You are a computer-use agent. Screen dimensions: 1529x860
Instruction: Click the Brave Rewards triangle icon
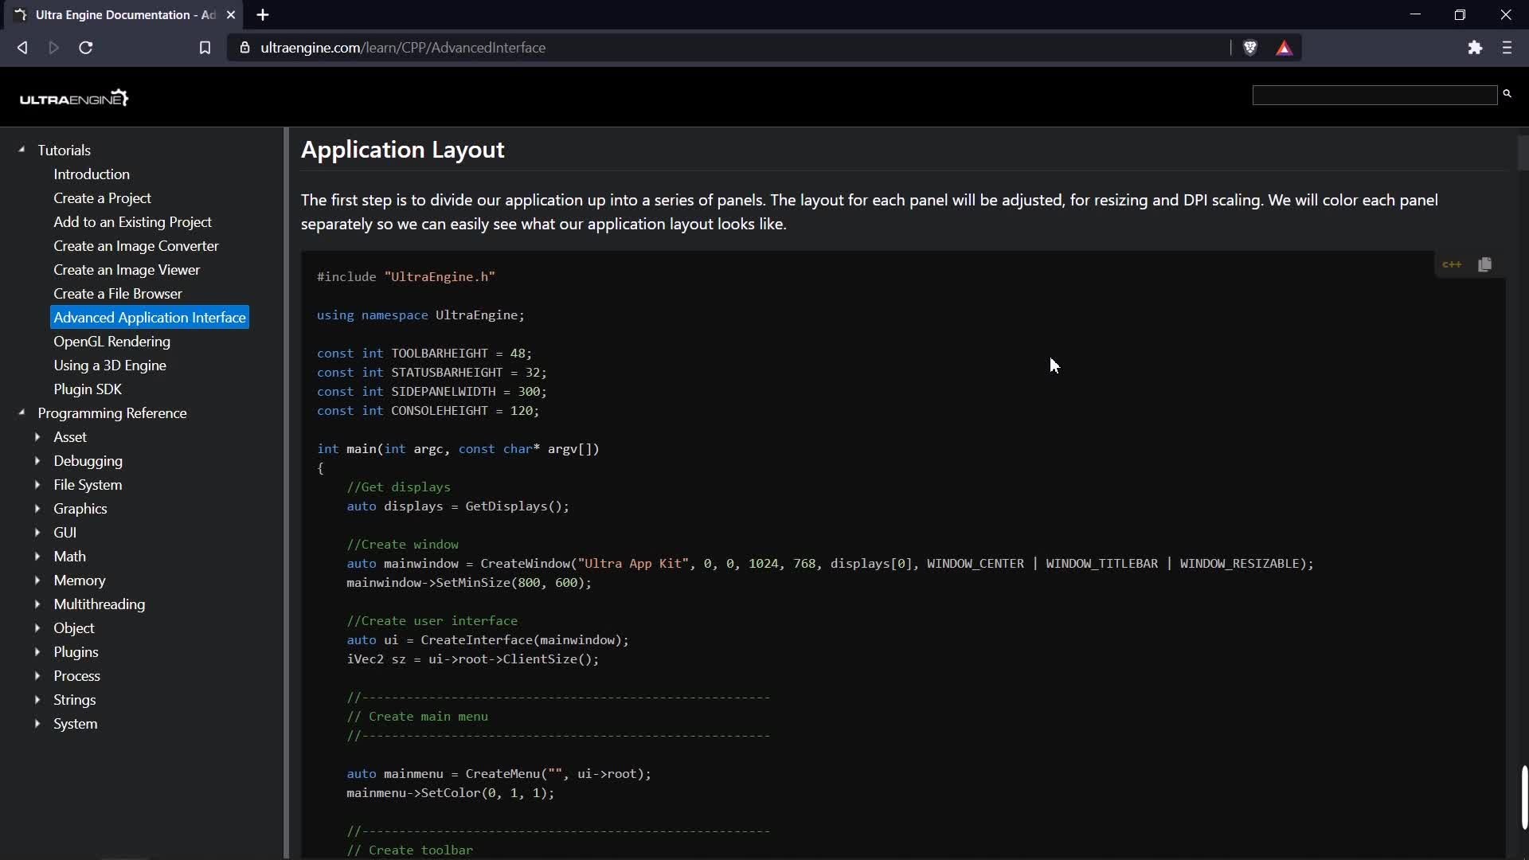tap(1284, 49)
